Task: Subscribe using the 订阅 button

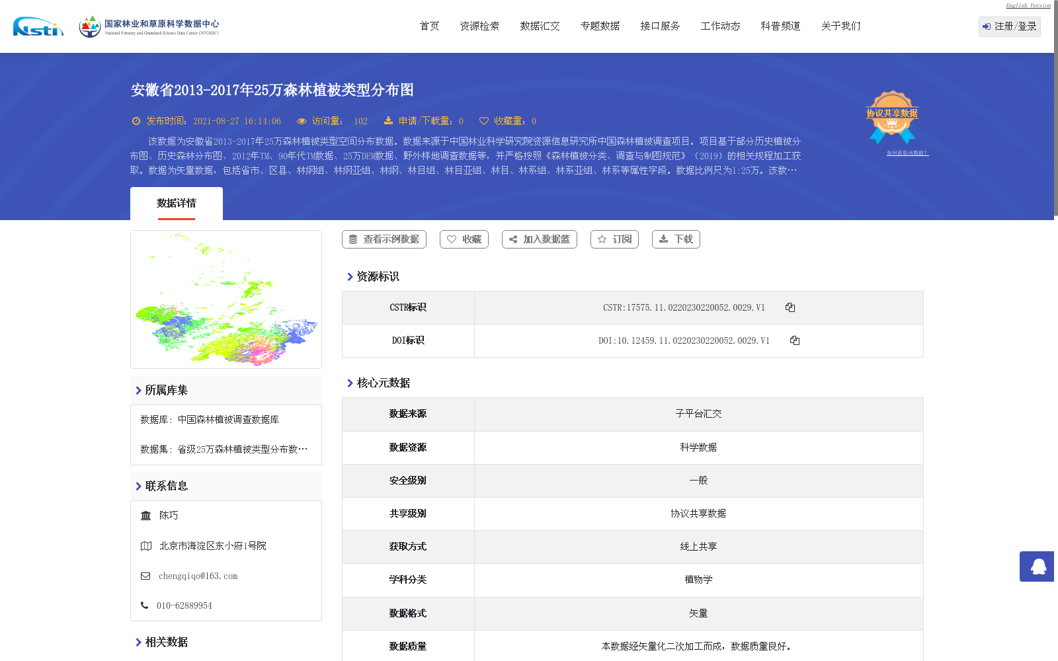Action: click(x=614, y=239)
